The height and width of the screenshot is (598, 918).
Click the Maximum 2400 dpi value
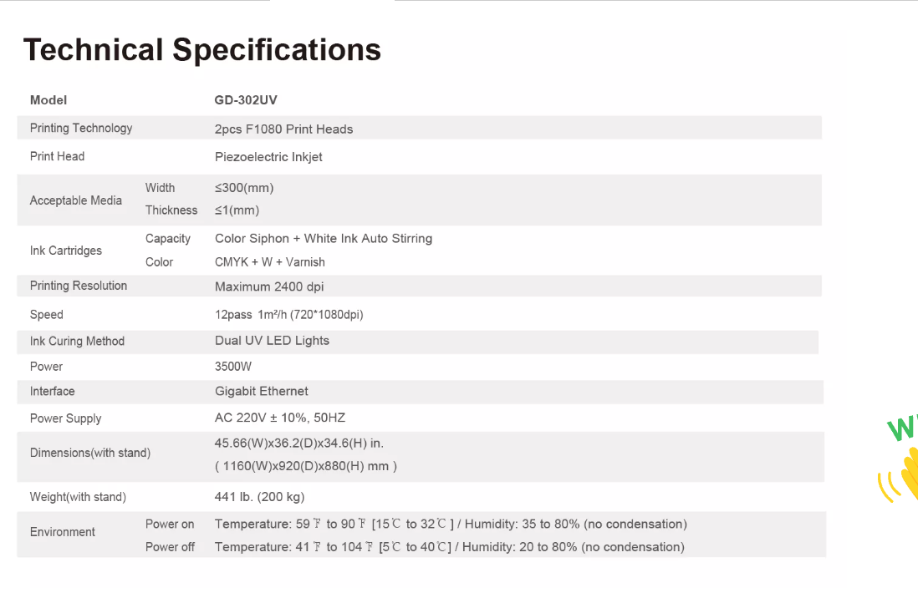point(269,286)
